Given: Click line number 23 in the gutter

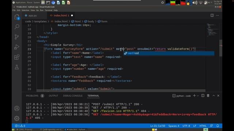Looking at the screenshot, I should (x=29, y=49).
